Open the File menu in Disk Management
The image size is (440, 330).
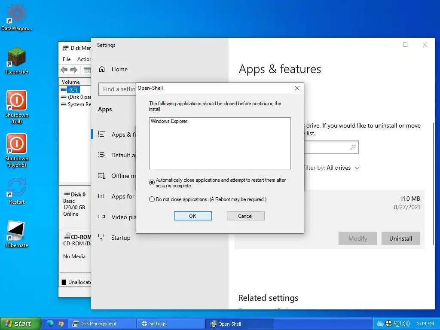[67, 59]
